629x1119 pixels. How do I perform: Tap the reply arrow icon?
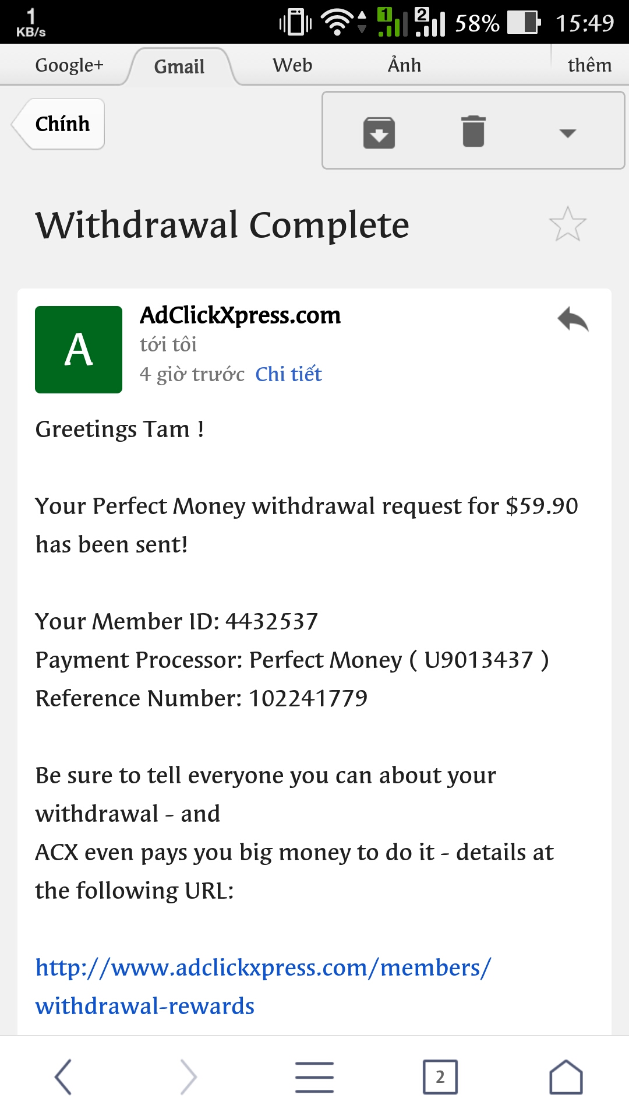573,319
